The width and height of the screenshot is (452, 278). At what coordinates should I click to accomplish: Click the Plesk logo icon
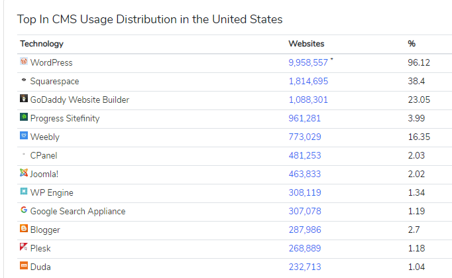tap(24, 247)
